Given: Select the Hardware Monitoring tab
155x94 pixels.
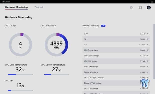Looking at the screenshot, I should coord(16,7).
